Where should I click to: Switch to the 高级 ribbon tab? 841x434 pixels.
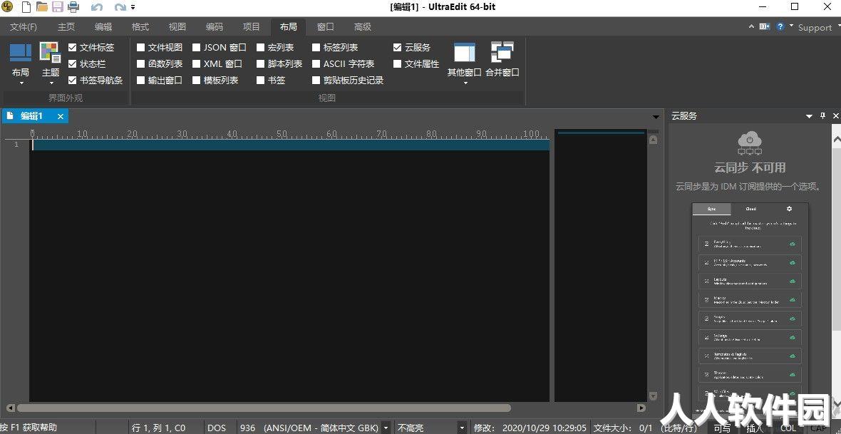point(363,27)
